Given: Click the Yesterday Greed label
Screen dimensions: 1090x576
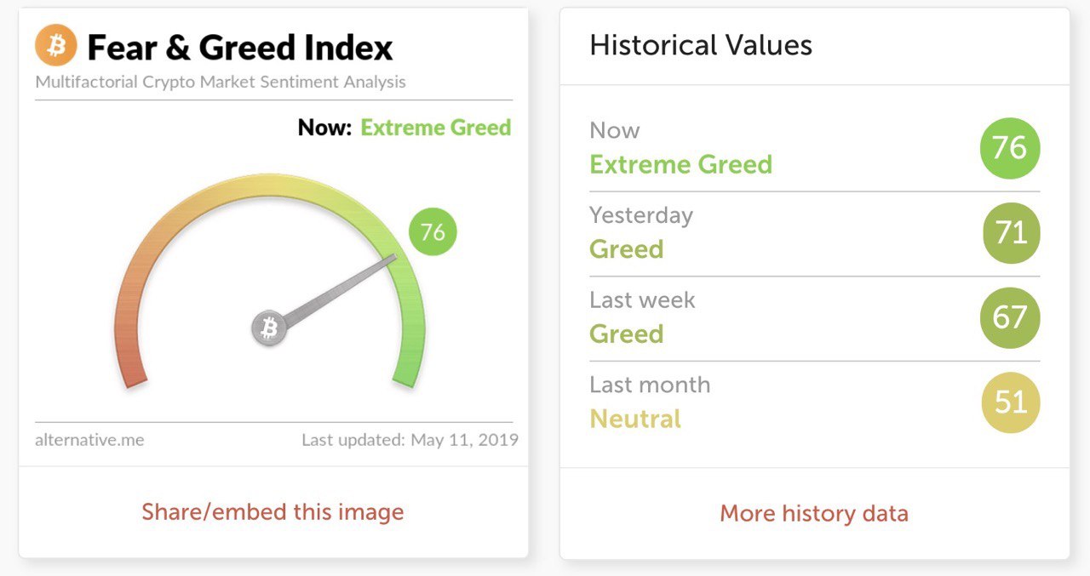Looking at the screenshot, I should coord(626,249).
